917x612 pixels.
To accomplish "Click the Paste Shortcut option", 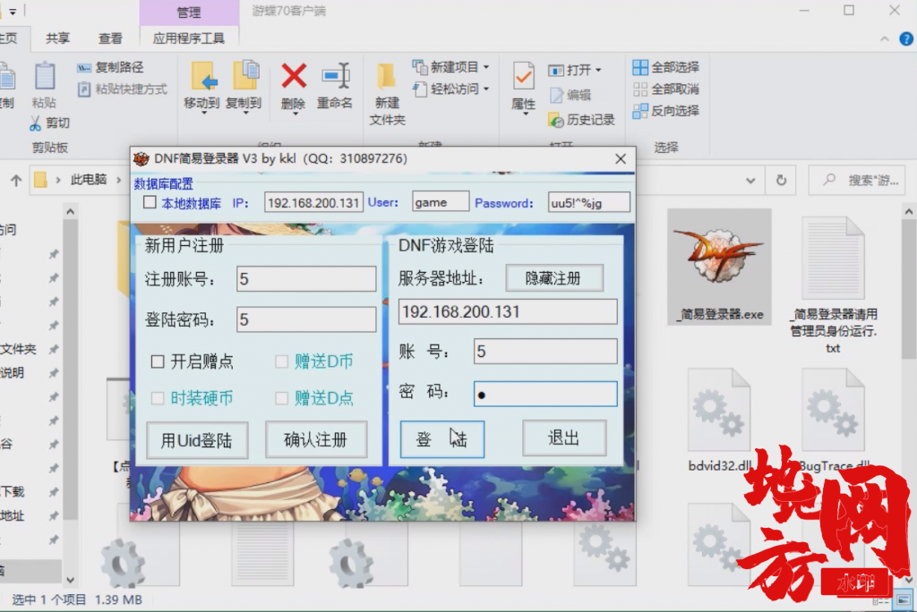I will [123, 89].
